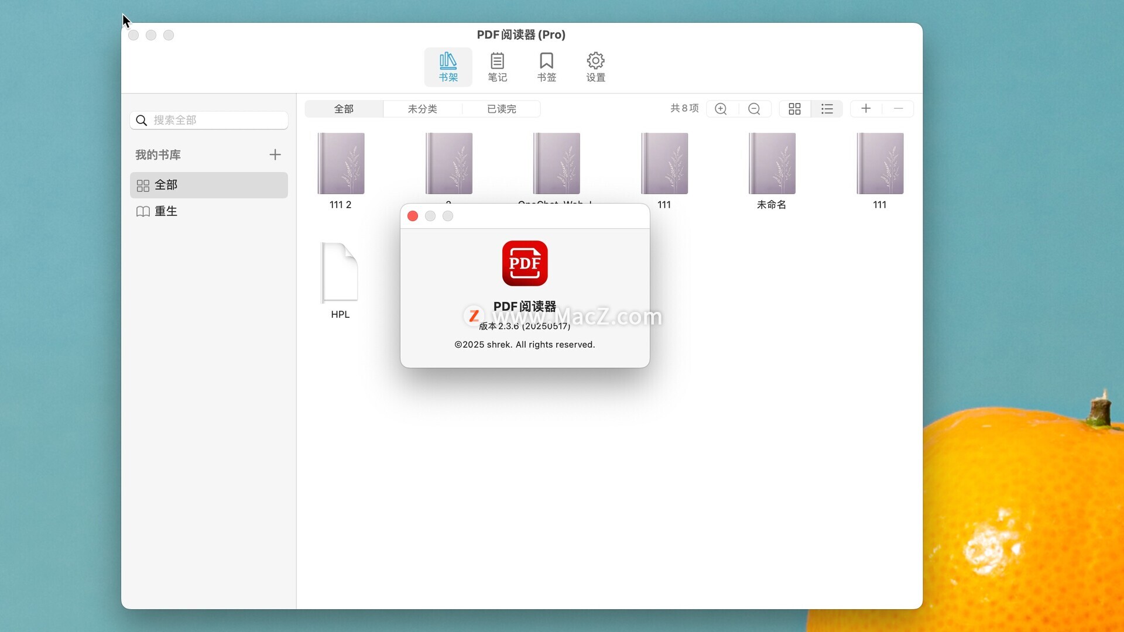The height and width of the screenshot is (632, 1124).
Task: Click the open-book icon beside 重生
Action: point(143,211)
